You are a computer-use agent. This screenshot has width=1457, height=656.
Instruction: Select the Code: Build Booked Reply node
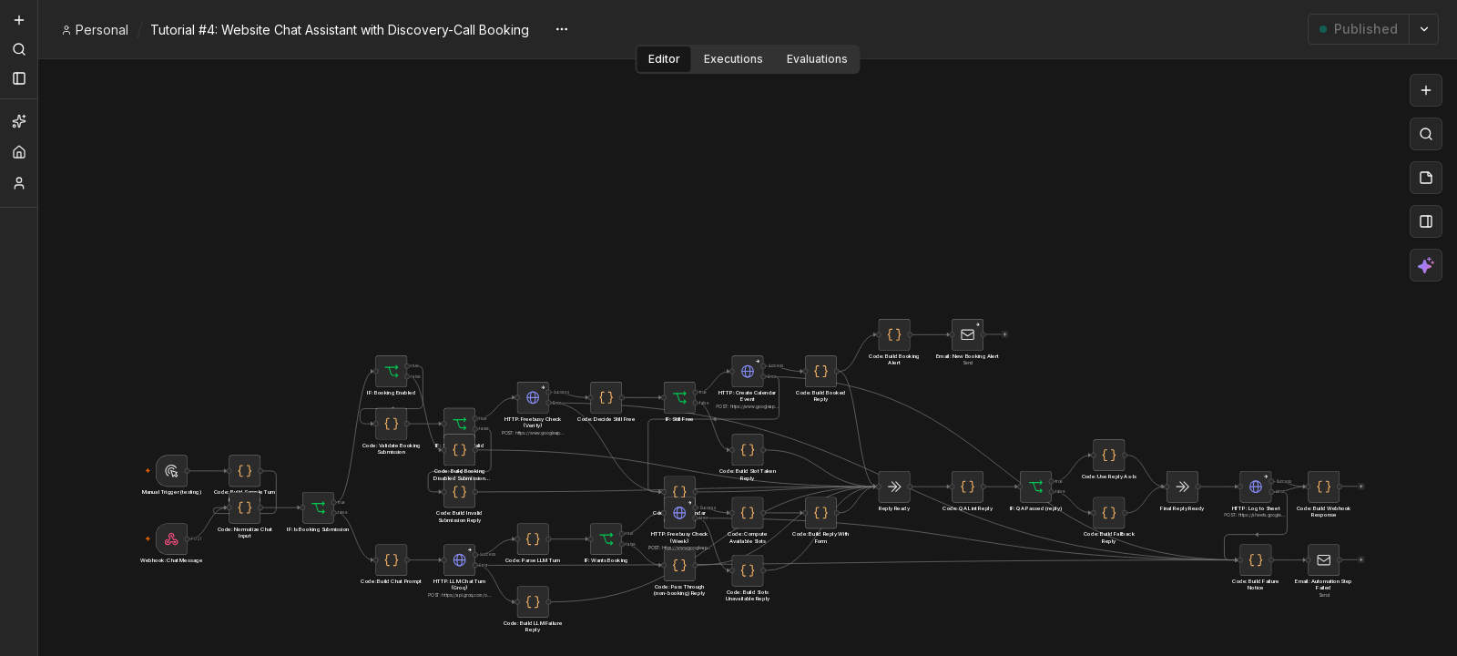point(820,372)
